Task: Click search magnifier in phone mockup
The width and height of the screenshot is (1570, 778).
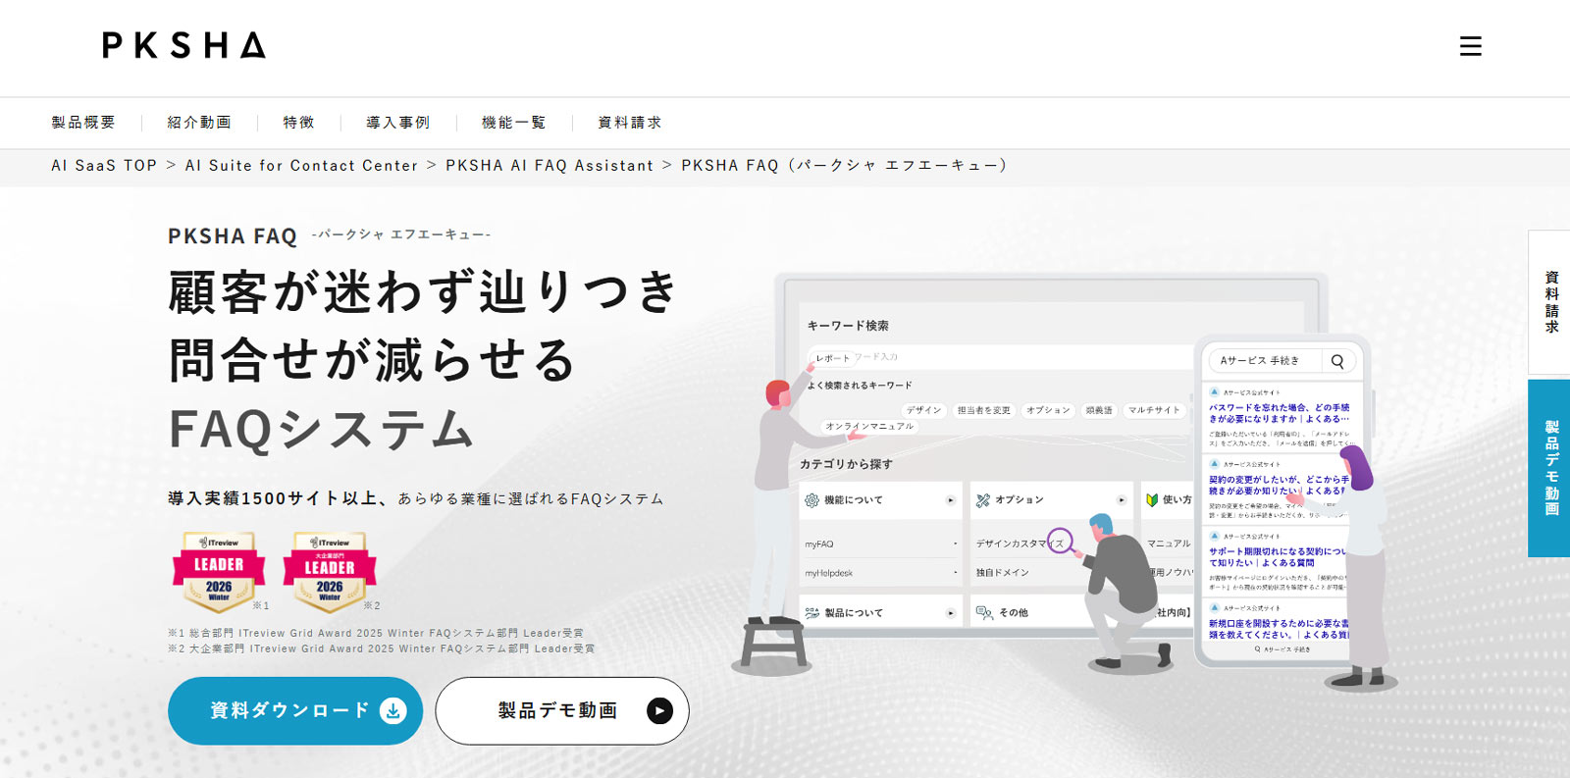Action: point(1337,361)
